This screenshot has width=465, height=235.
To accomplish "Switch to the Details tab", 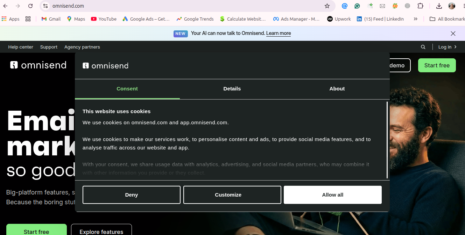I will click(232, 89).
